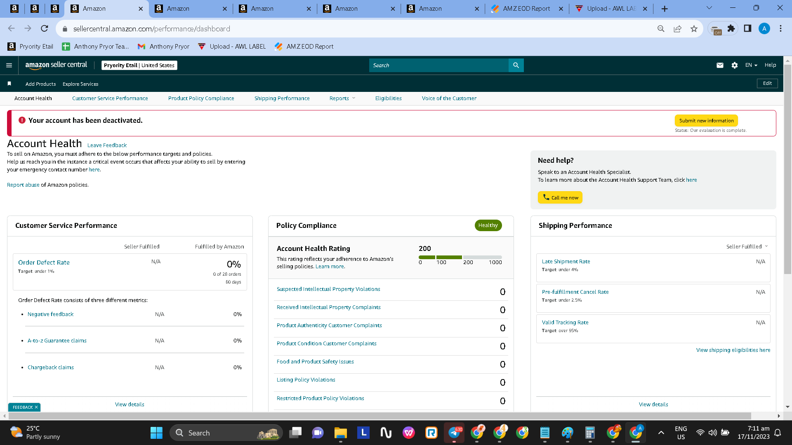Open a new browser tab
This screenshot has height=445, width=792.
tap(664, 9)
